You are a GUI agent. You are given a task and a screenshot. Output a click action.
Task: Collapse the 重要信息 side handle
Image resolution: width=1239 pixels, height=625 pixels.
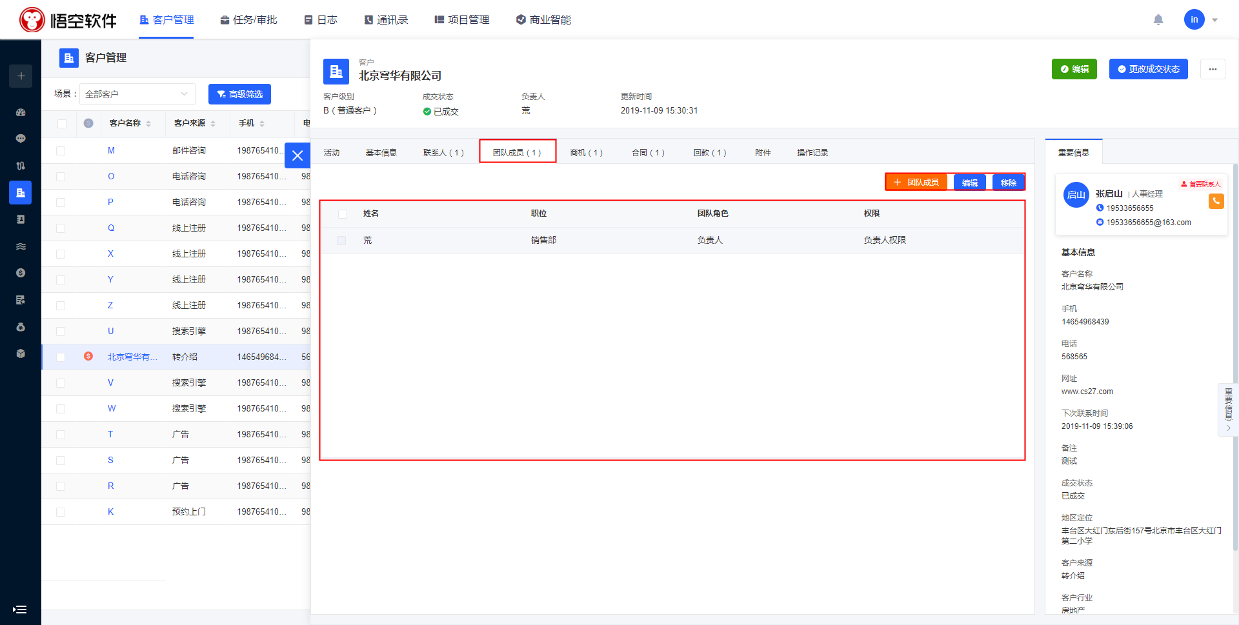(1228, 410)
